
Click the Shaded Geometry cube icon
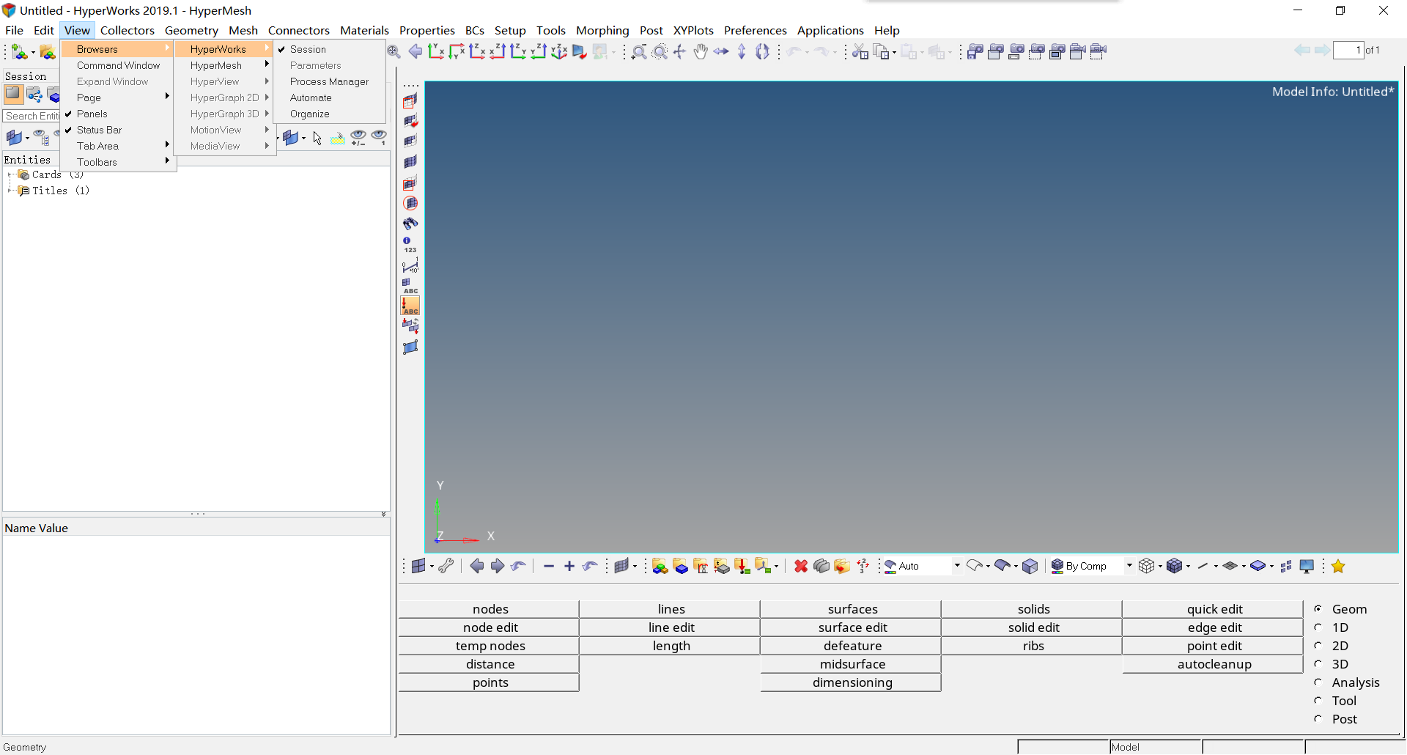coord(1030,566)
